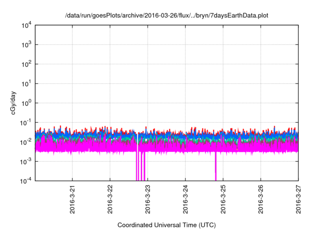Click the 2016-3-24 date tick label

tap(185, 199)
